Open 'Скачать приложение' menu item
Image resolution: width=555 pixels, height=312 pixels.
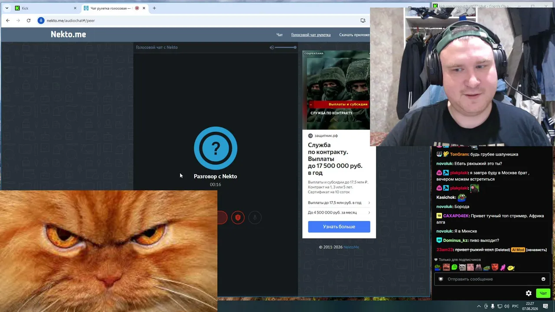354,35
